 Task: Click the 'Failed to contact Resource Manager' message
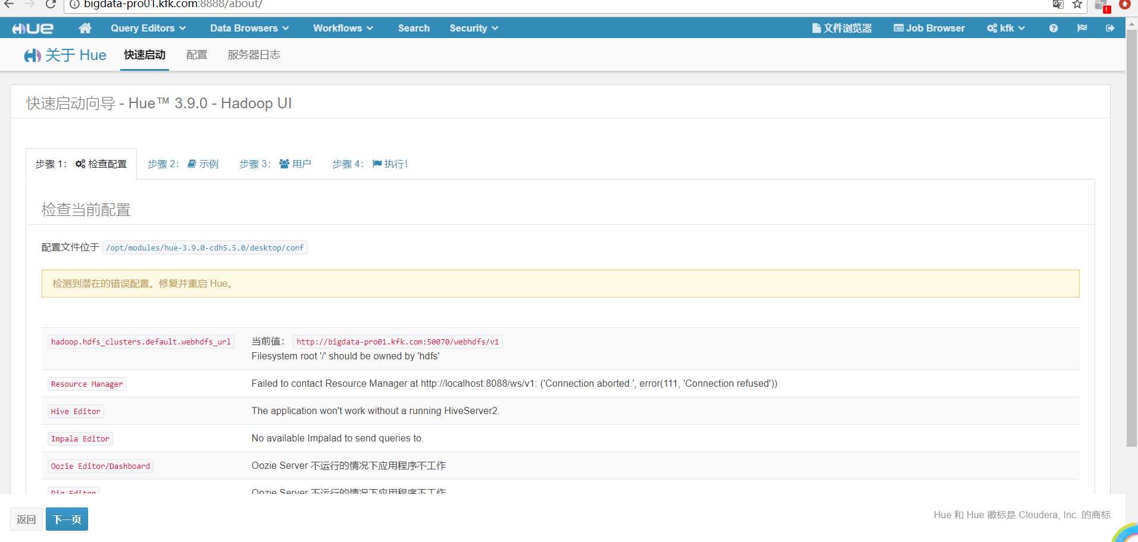coord(514,384)
